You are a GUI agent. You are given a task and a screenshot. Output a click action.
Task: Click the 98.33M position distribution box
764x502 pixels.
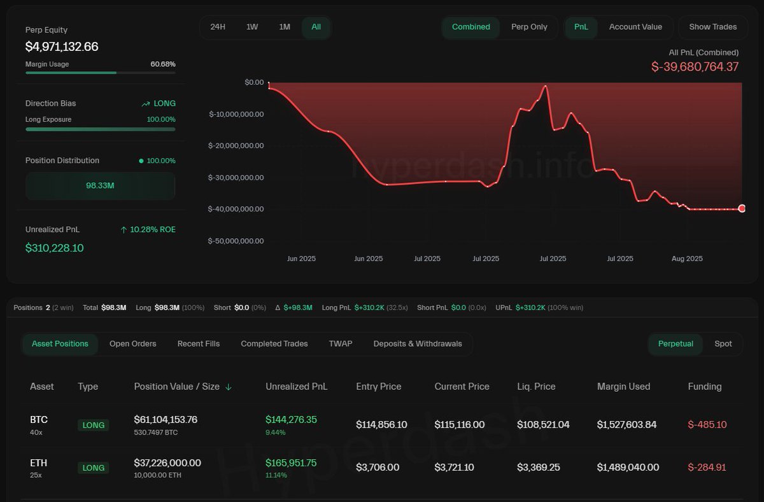tap(101, 186)
